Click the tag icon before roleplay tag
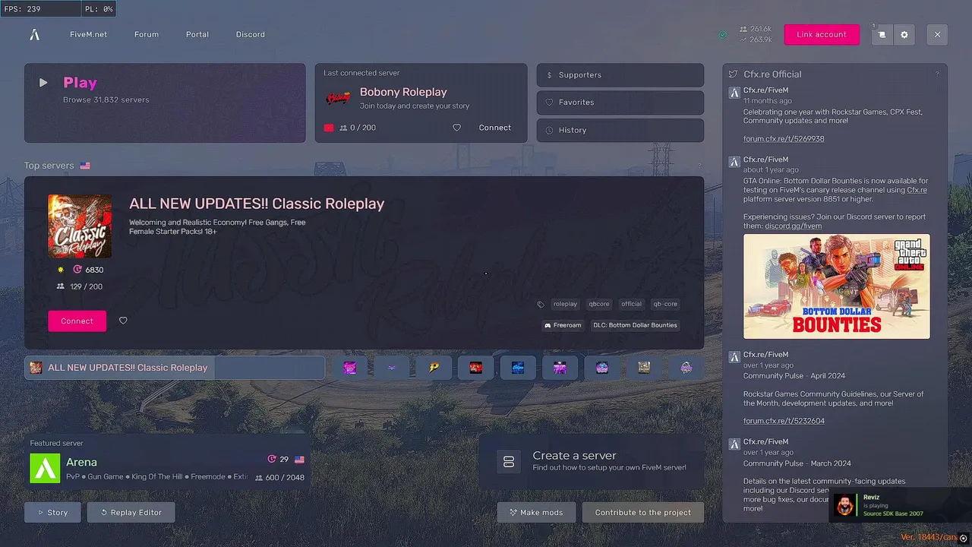Image resolution: width=972 pixels, height=547 pixels. (541, 304)
